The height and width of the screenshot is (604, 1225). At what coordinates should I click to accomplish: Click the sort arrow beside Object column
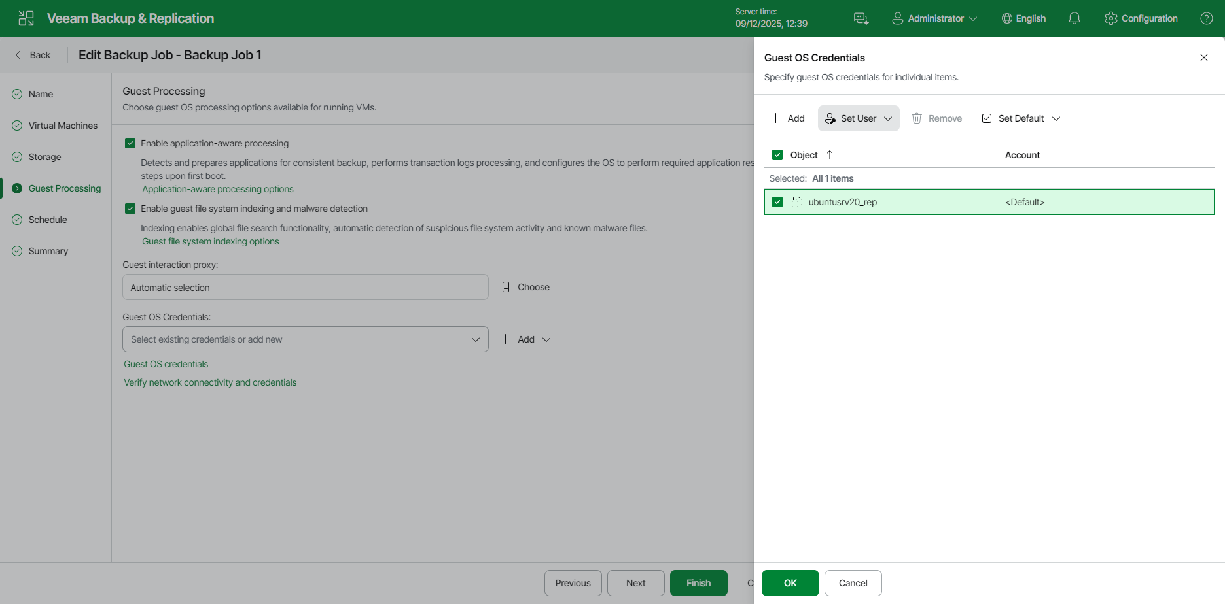(830, 155)
